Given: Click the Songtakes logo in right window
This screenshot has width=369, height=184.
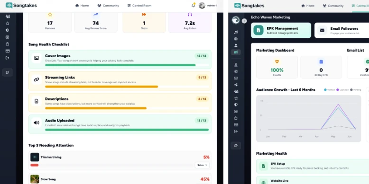Looking at the screenshot, I should [x=249, y=6].
